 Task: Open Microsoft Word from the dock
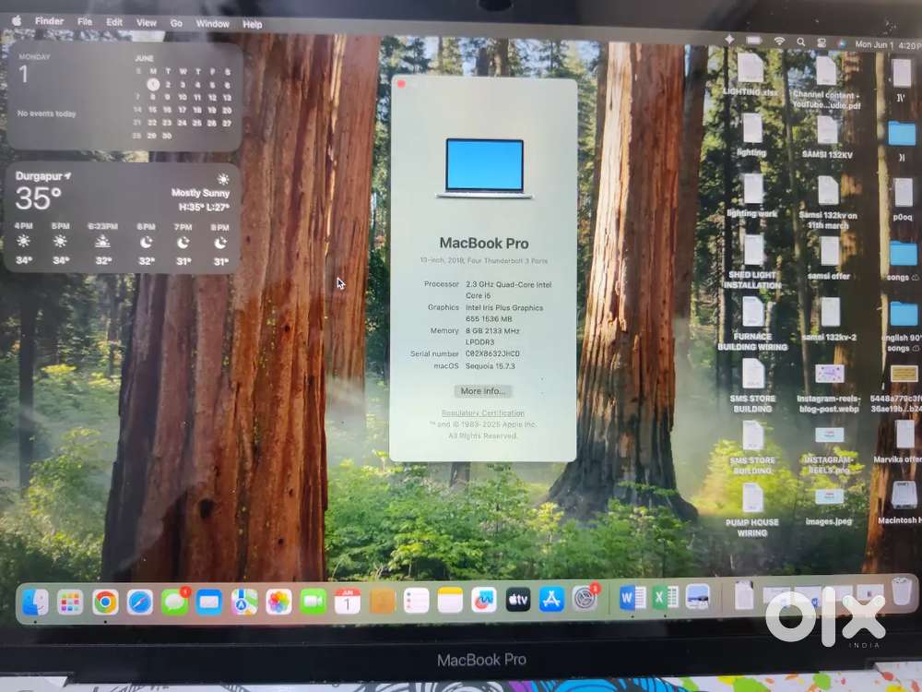[632, 598]
